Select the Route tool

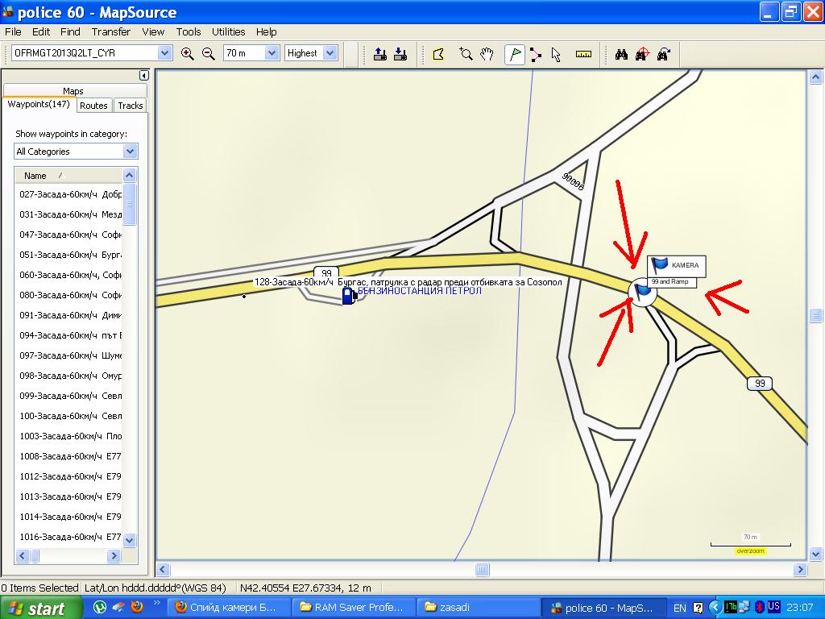click(536, 54)
